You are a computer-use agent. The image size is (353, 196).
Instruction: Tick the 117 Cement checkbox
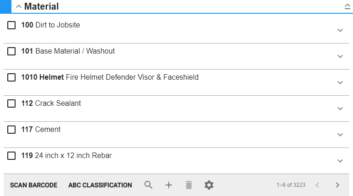click(11, 130)
